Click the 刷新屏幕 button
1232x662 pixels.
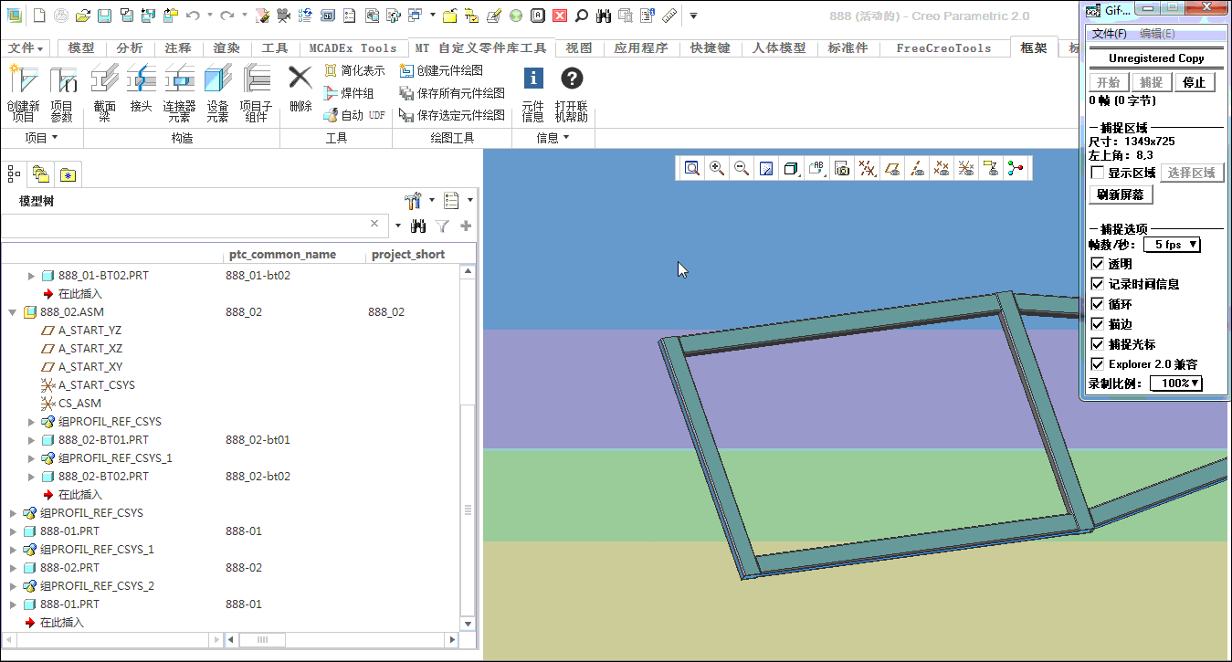pyautogui.click(x=1121, y=194)
